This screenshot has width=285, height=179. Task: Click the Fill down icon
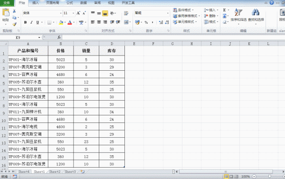(225, 16)
